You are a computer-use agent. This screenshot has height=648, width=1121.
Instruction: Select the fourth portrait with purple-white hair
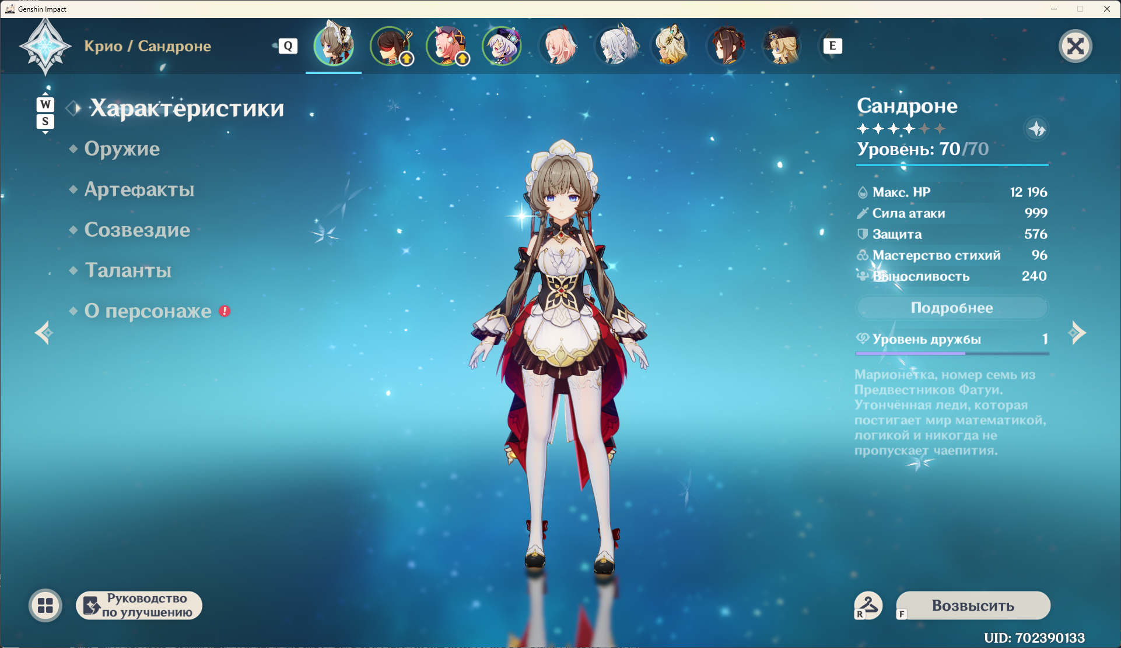(502, 45)
